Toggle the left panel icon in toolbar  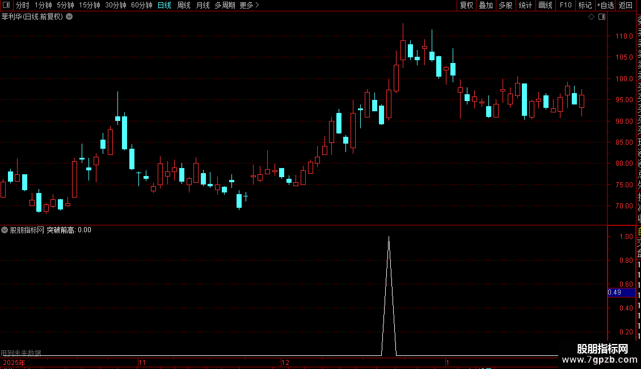tap(6, 5)
